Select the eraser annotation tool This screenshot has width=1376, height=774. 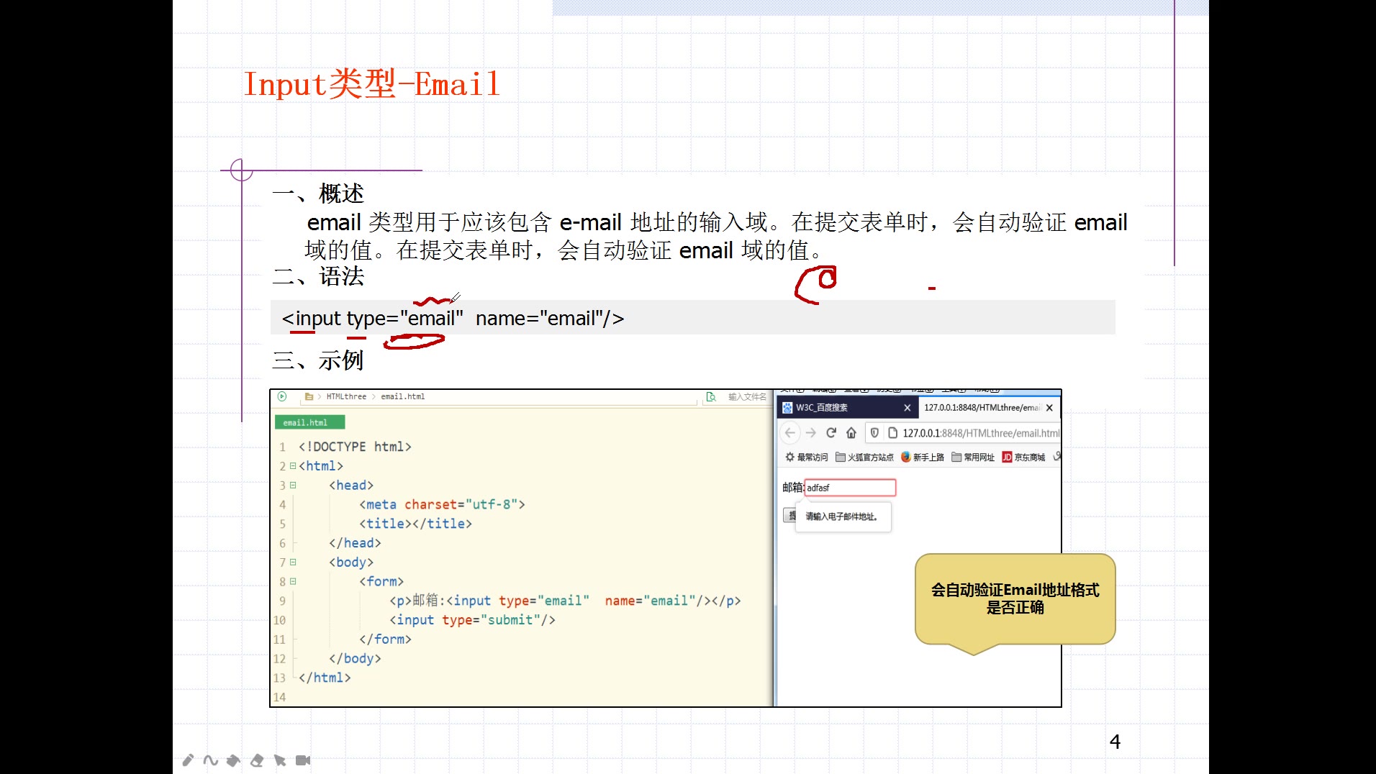click(257, 760)
